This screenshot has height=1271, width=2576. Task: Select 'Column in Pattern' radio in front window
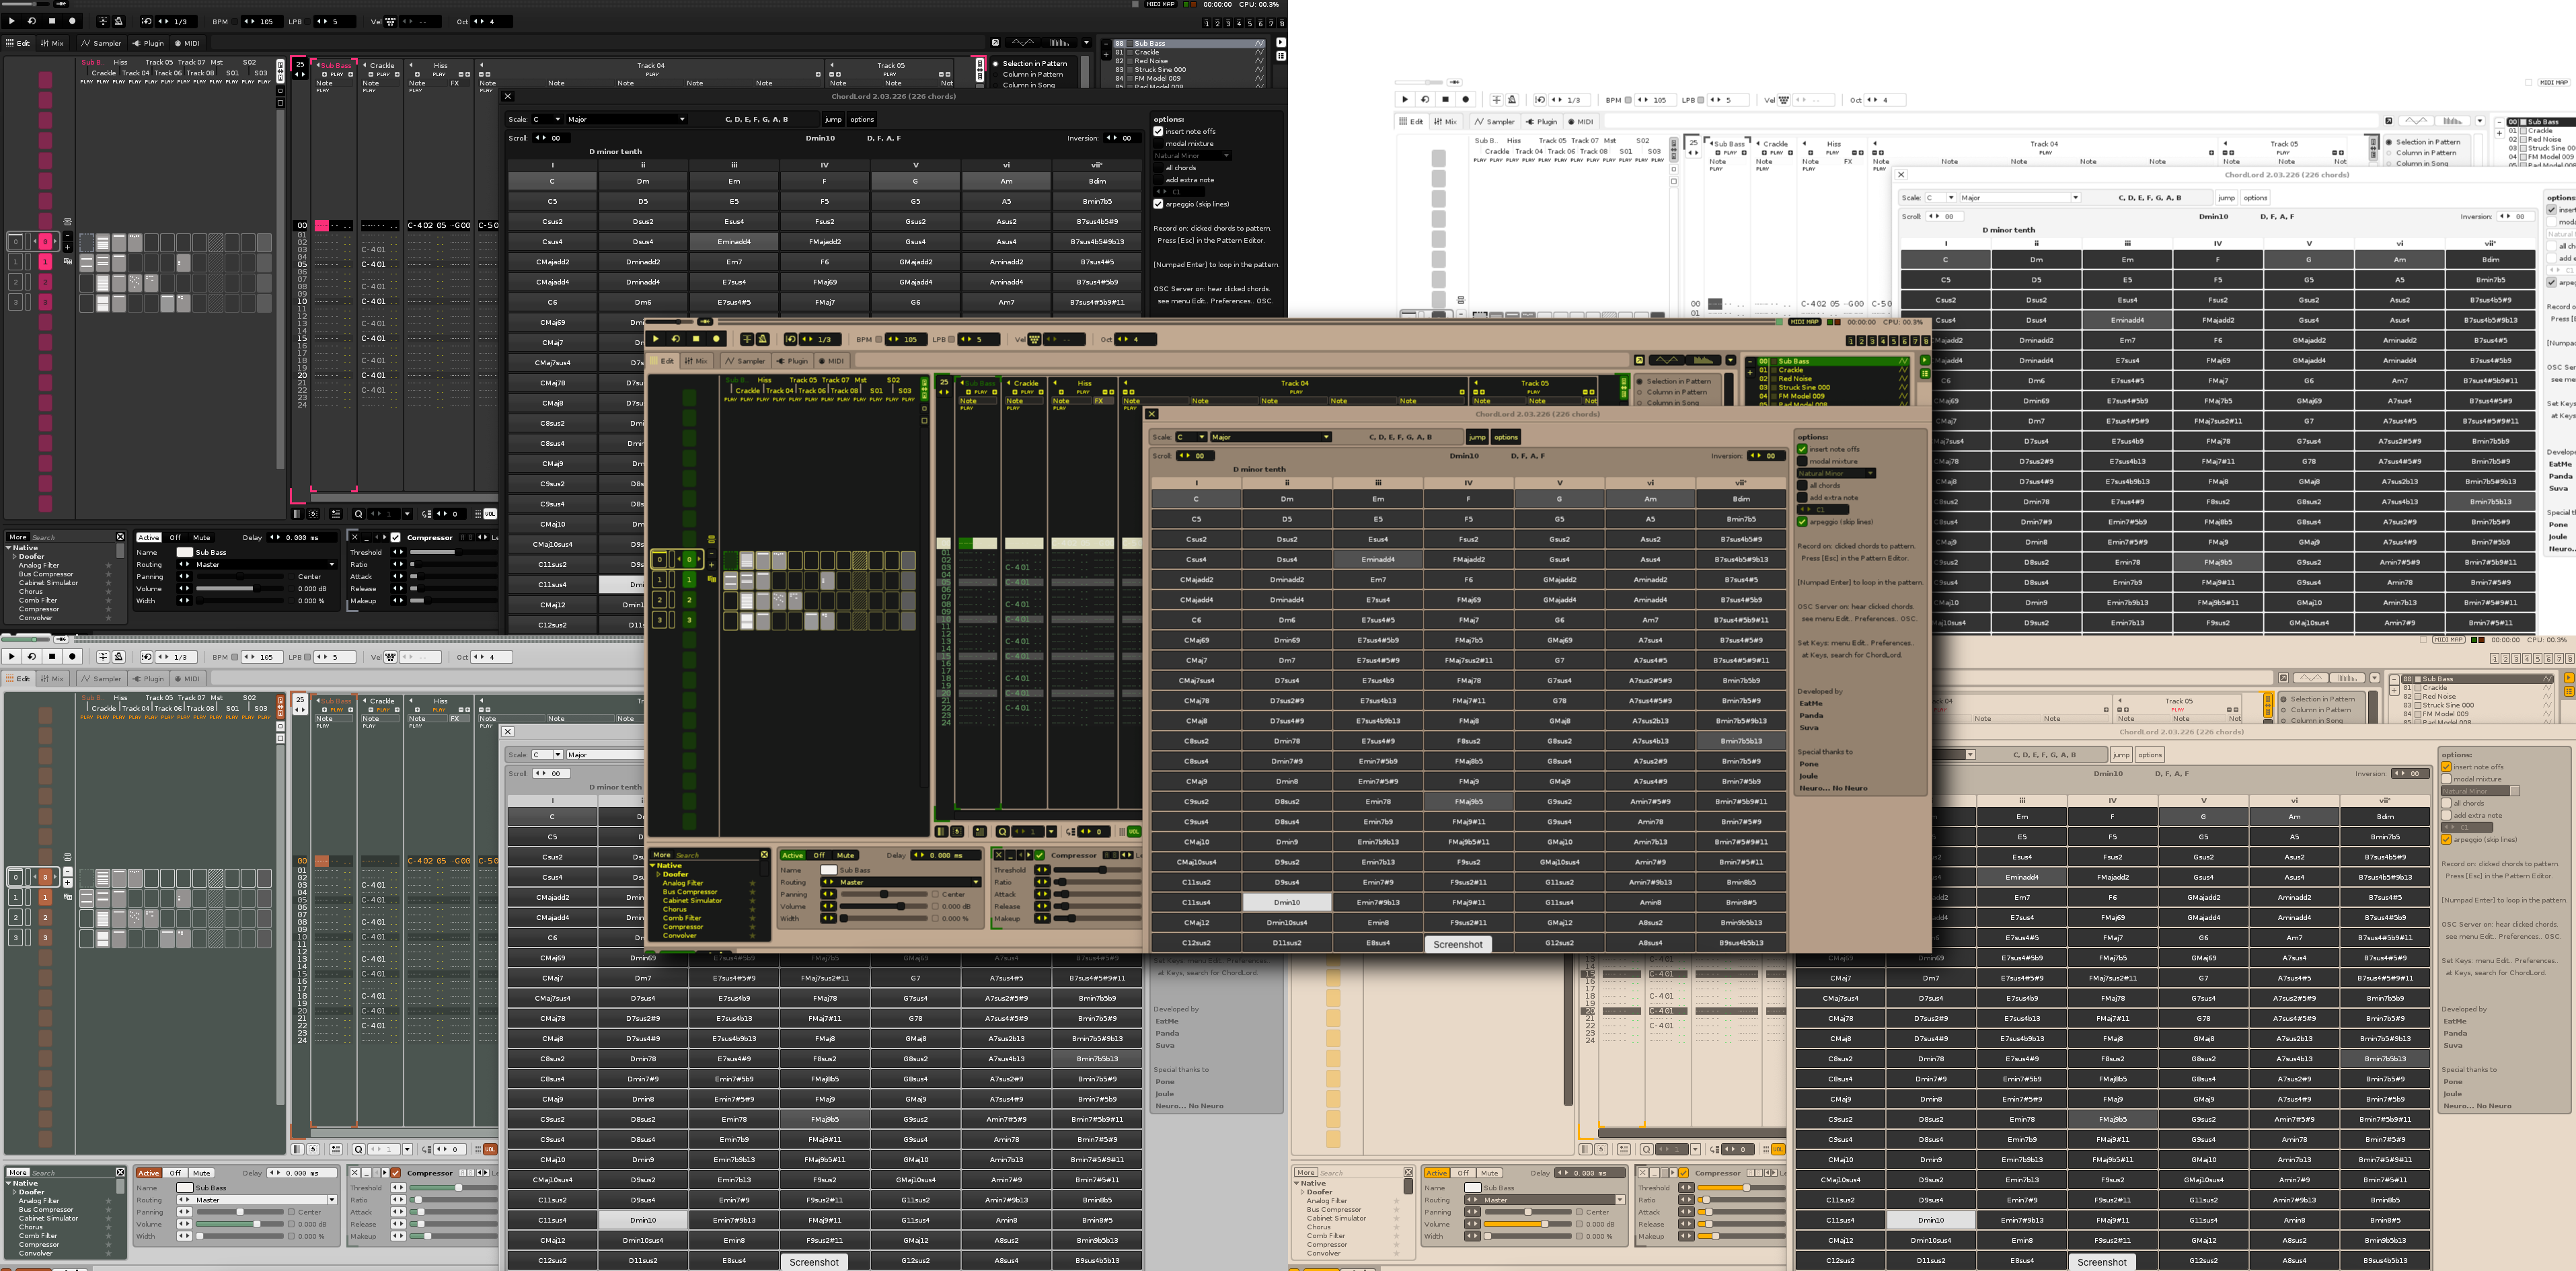tap(1641, 392)
